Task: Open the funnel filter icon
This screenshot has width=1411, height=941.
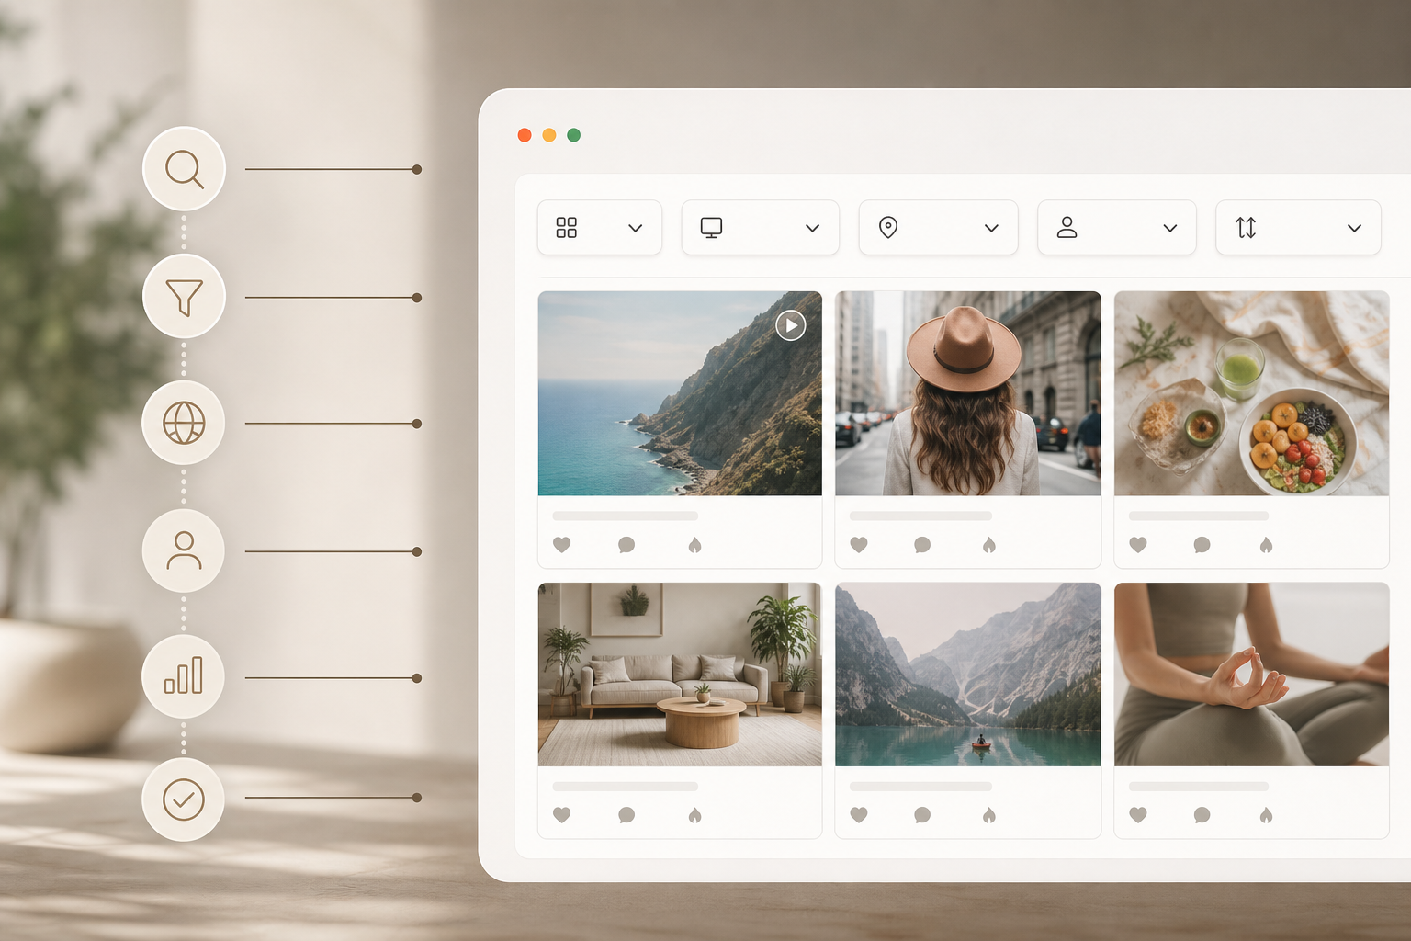Action: (x=184, y=297)
